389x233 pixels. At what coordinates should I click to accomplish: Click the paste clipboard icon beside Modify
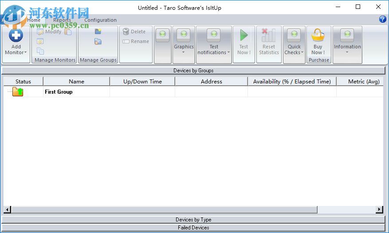point(68,32)
